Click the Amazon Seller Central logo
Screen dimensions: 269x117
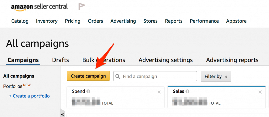point(39,7)
